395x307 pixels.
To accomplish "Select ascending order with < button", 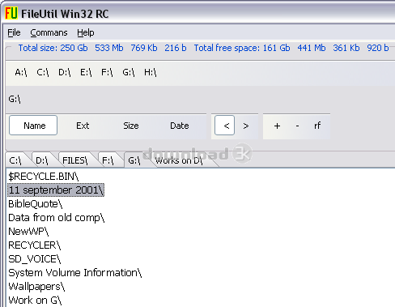I will (224, 126).
